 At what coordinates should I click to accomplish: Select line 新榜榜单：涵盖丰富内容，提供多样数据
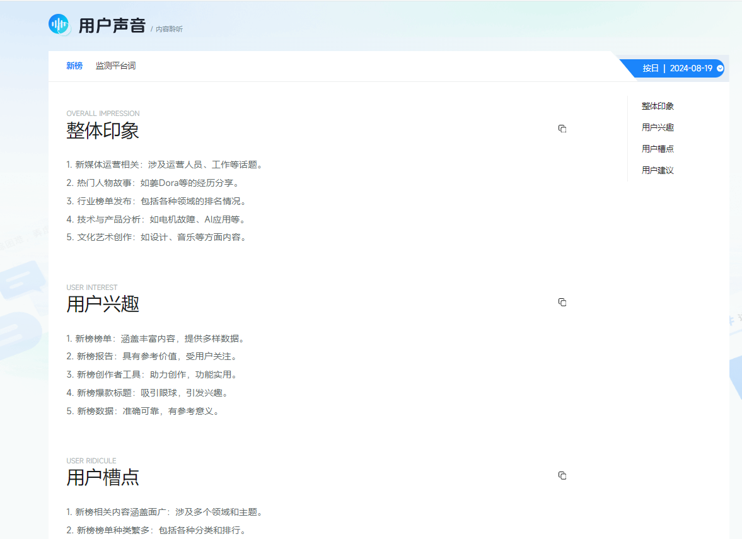click(156, 339)
